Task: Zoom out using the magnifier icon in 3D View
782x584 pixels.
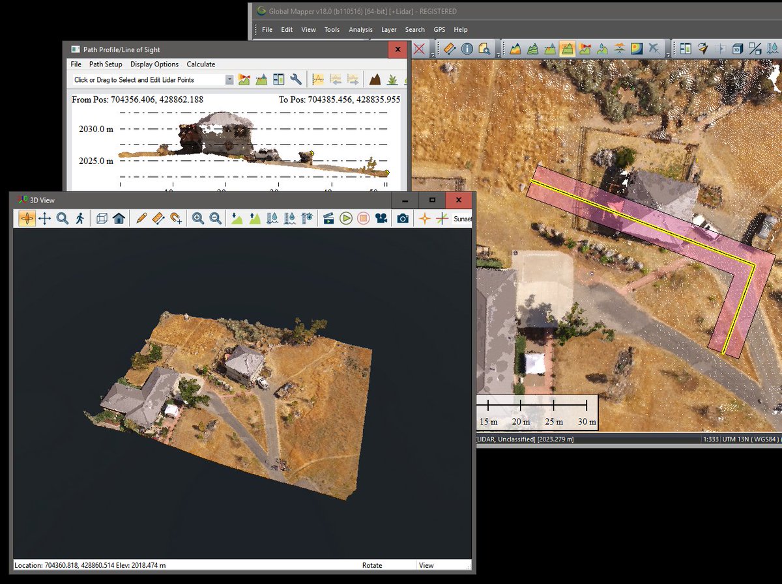Action: (x=215, y=219)
